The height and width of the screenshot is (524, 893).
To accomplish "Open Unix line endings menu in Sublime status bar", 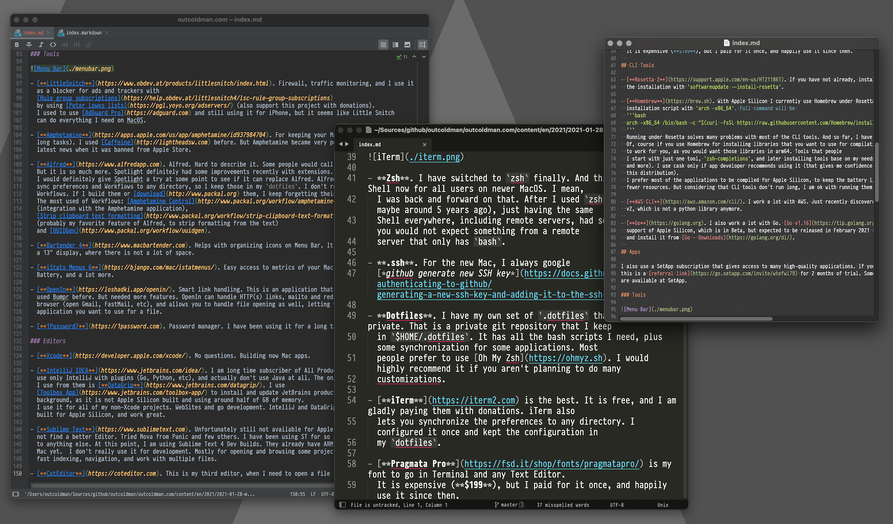I will point(663,505).
